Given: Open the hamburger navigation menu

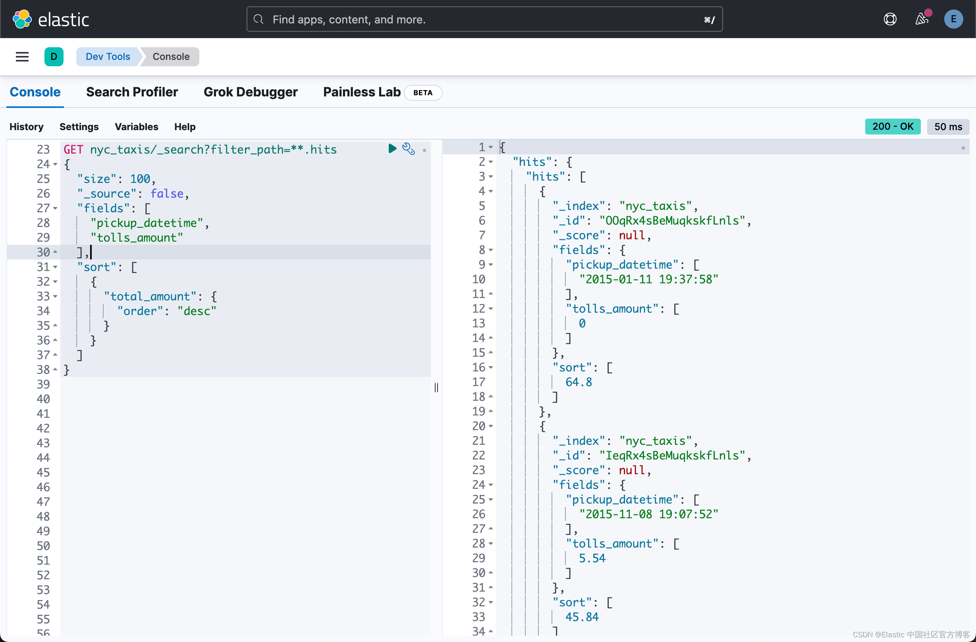Looking at the screenshot, I should [22, 56].
